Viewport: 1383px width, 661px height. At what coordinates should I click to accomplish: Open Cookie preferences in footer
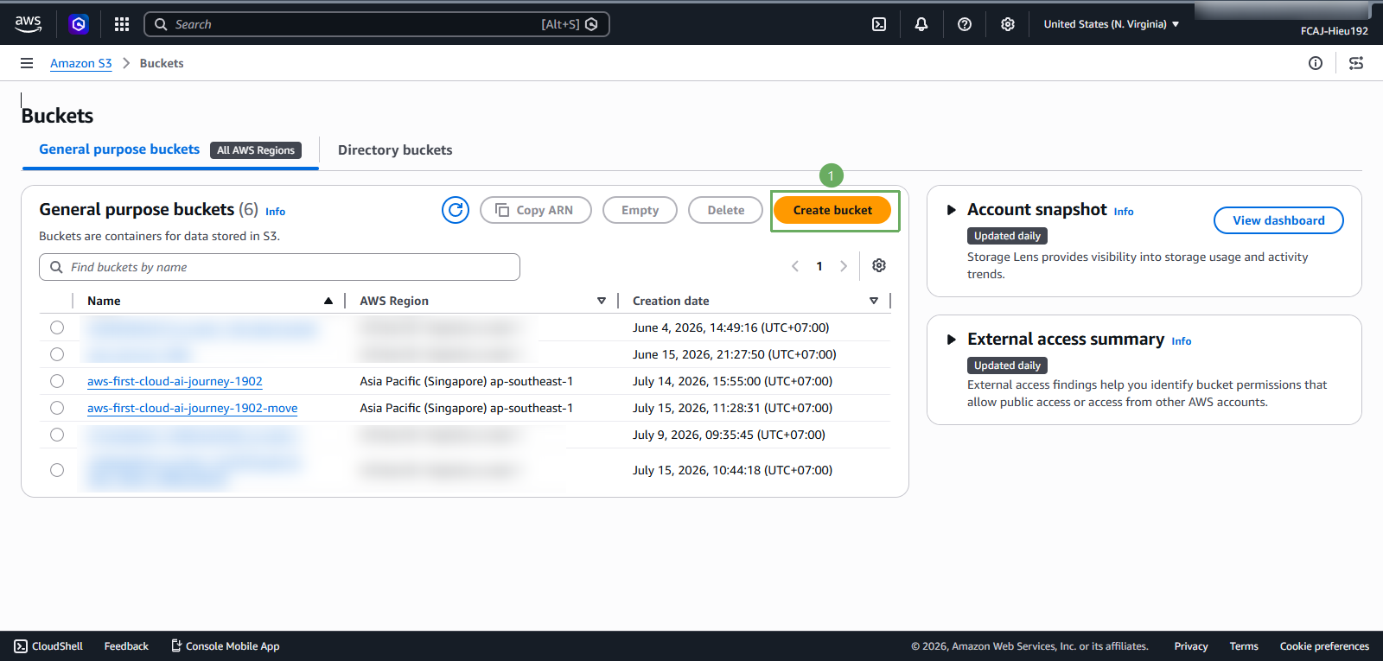click(x=1324, y=646)
